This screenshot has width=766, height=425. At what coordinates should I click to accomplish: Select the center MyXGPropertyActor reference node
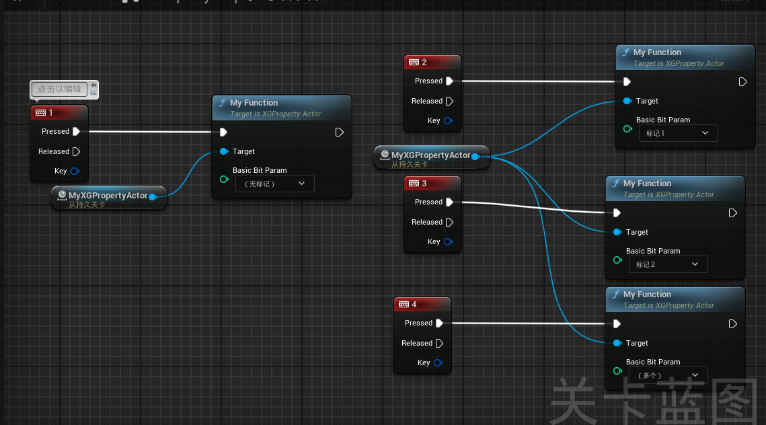point(431,157)
